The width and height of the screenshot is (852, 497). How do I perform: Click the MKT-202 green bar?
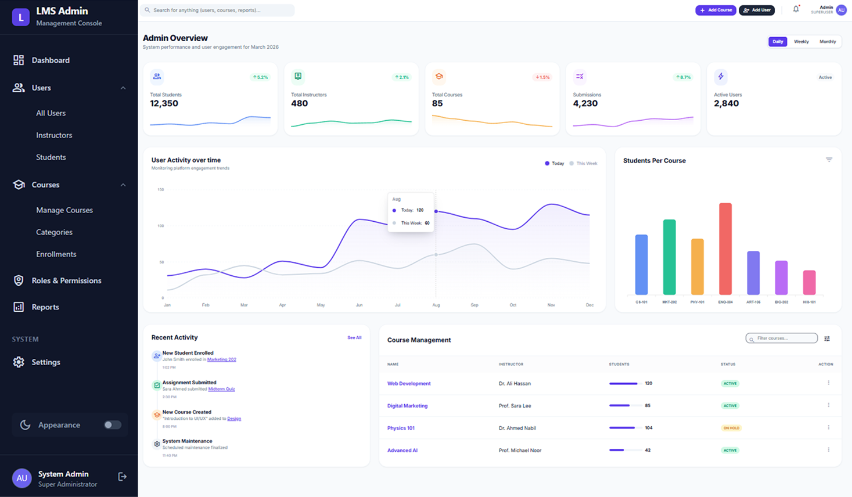[669, 257]
